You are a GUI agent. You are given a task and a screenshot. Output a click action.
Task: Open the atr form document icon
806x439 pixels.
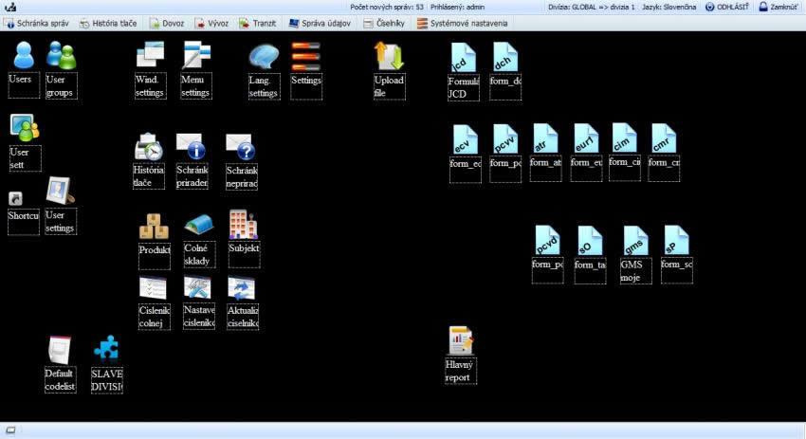pyautogui.click(x=545, y=138)
